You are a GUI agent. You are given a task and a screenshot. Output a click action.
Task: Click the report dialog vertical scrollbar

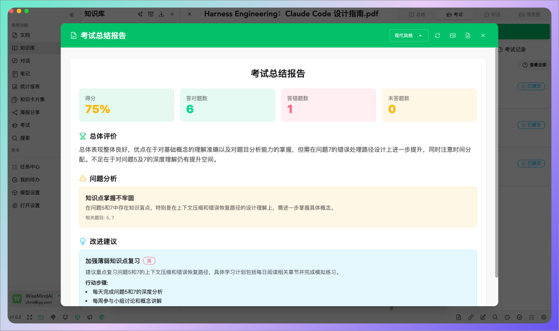point(496,164)
